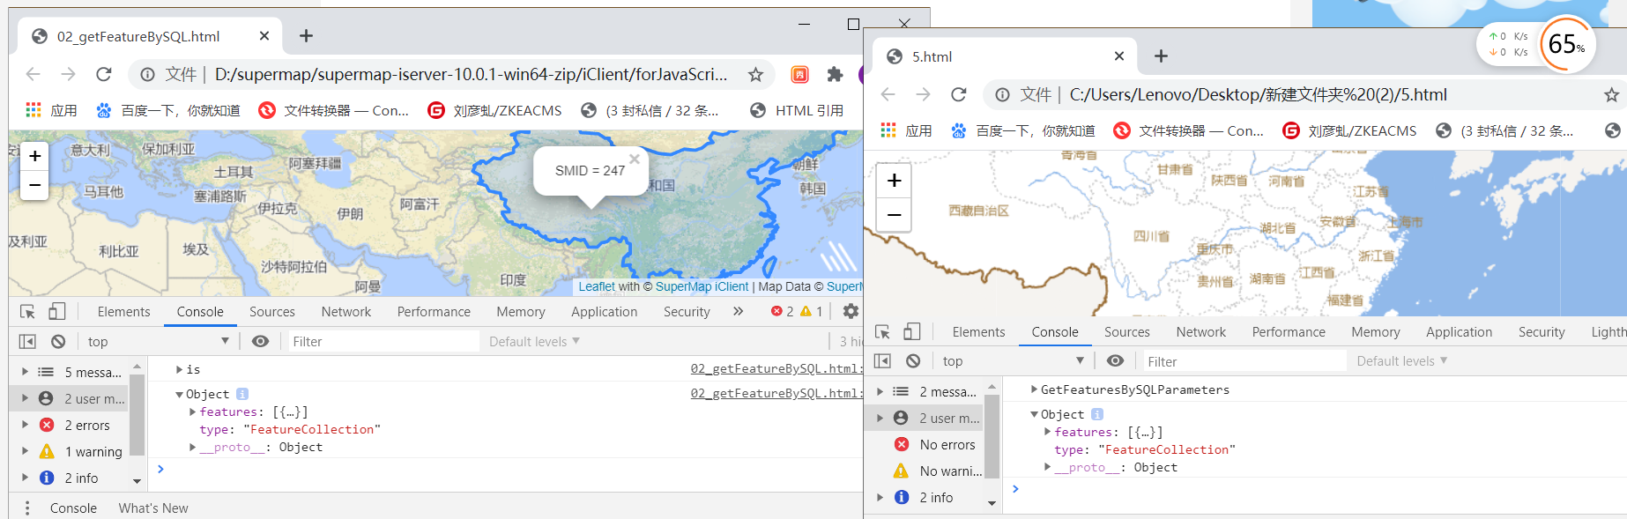Screen dimensions: 1627x519
Task: Open Performance tab in left DevTools
Action: click(x=434, y=312)
